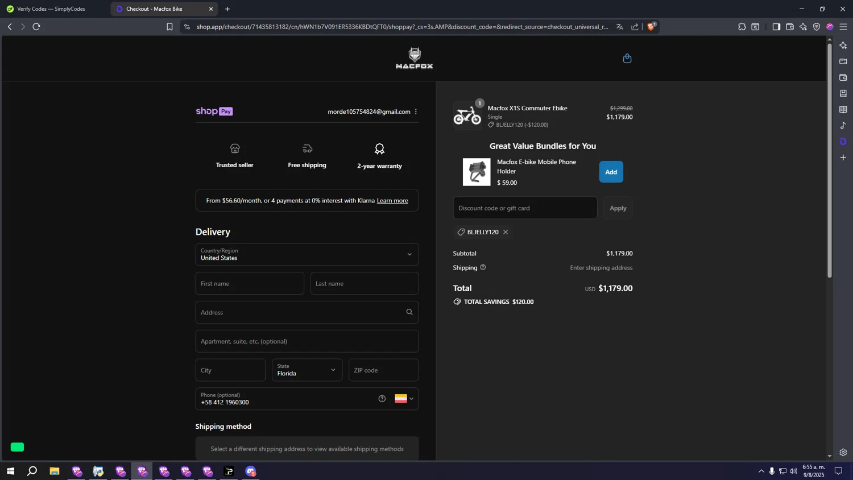This screenshot has height=480, width=853.
Task: Open Brave Wallet from the toolbar
Action: pos(790,27)
